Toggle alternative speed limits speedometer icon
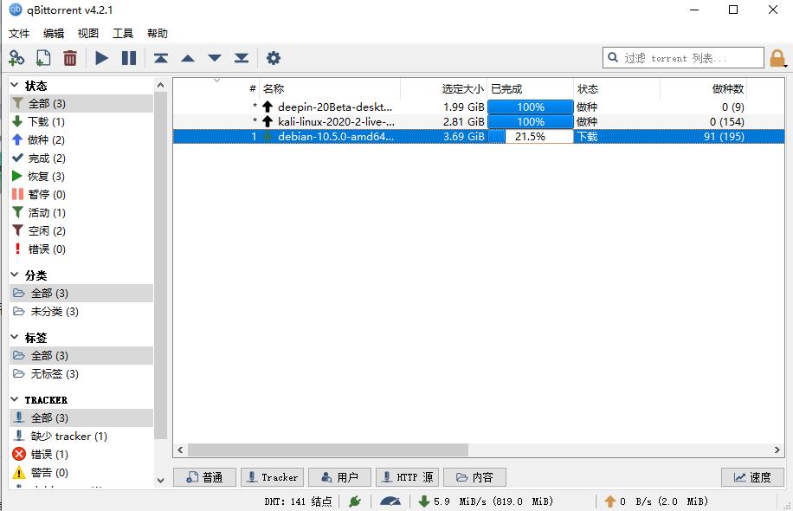 click(390, 501)
